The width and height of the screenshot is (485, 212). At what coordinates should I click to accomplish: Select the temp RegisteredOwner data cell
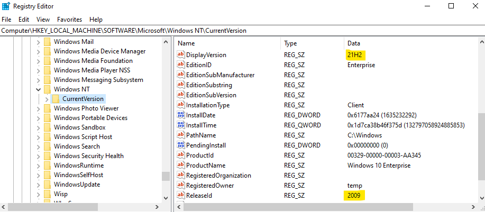click(x=355, y=186)
